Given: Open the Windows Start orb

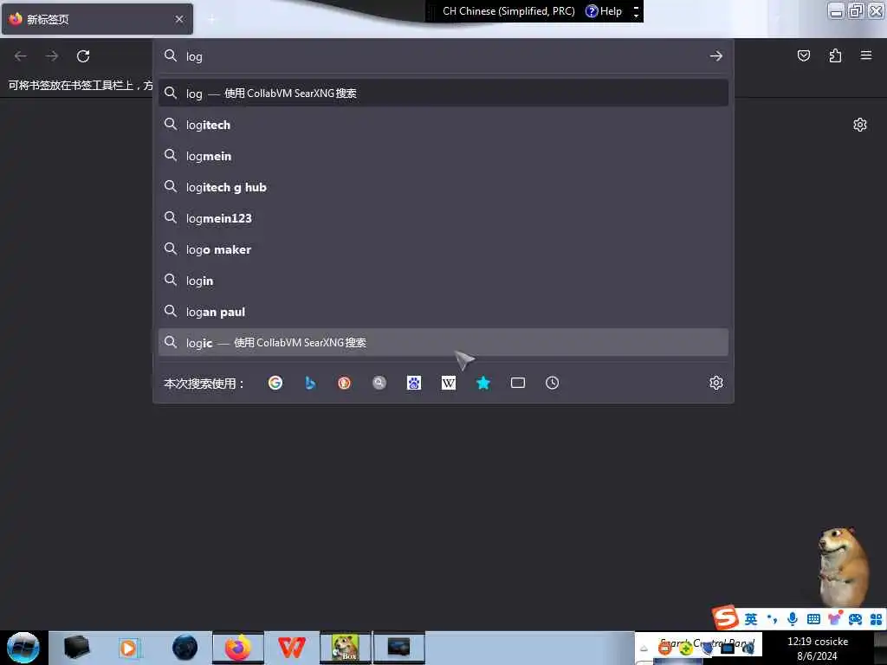Looking at the screenshot, I should pyautogui.click(x=23, y=648).
